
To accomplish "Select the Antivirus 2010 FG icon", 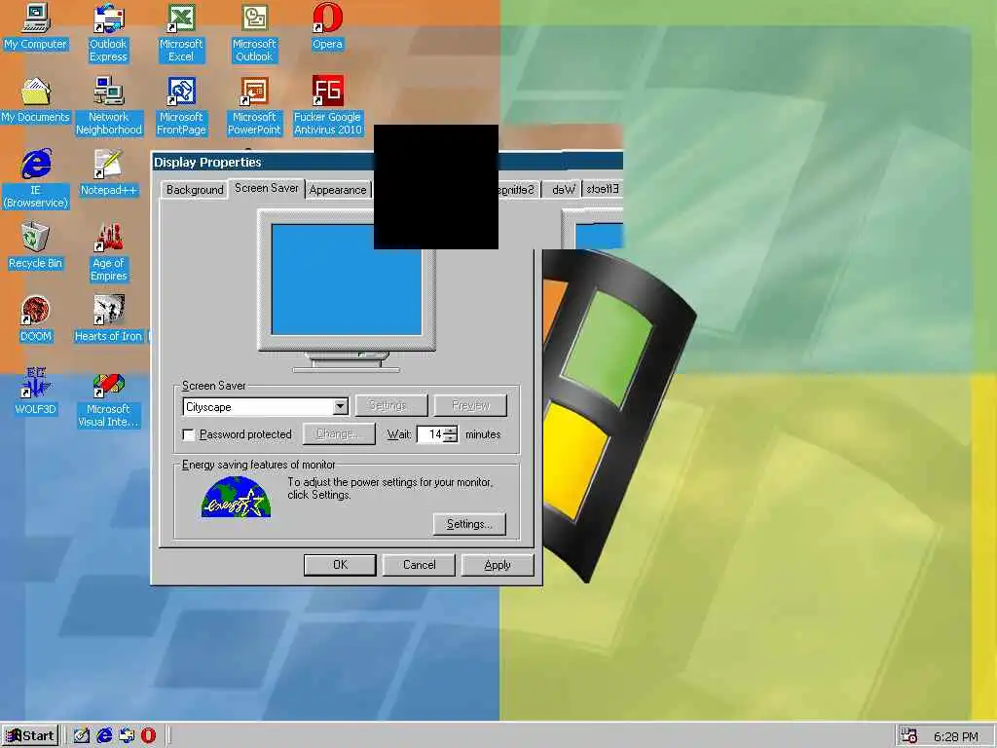I will (327, 105).
